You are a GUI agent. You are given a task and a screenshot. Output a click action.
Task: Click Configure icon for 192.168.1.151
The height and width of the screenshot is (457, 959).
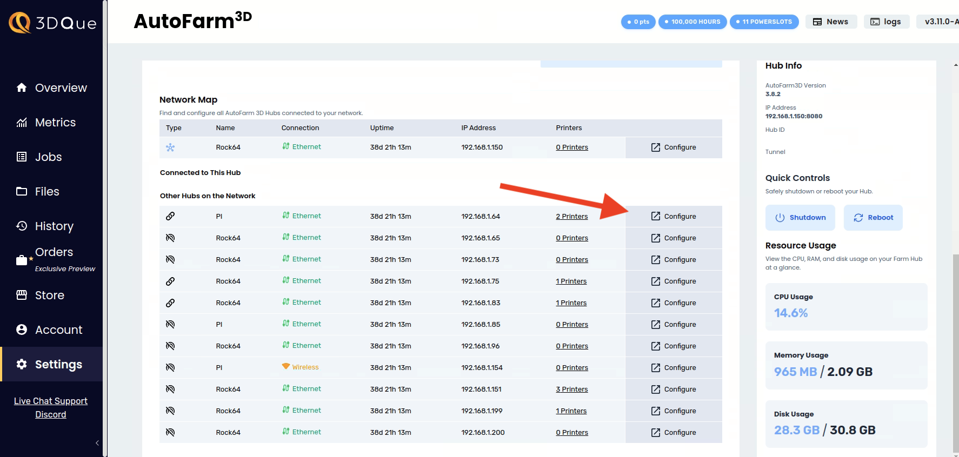656,389
